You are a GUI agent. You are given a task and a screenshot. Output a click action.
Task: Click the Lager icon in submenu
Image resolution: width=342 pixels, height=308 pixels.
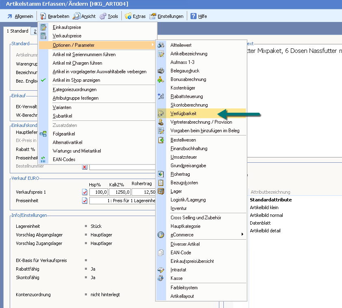(x=161, y=191)
